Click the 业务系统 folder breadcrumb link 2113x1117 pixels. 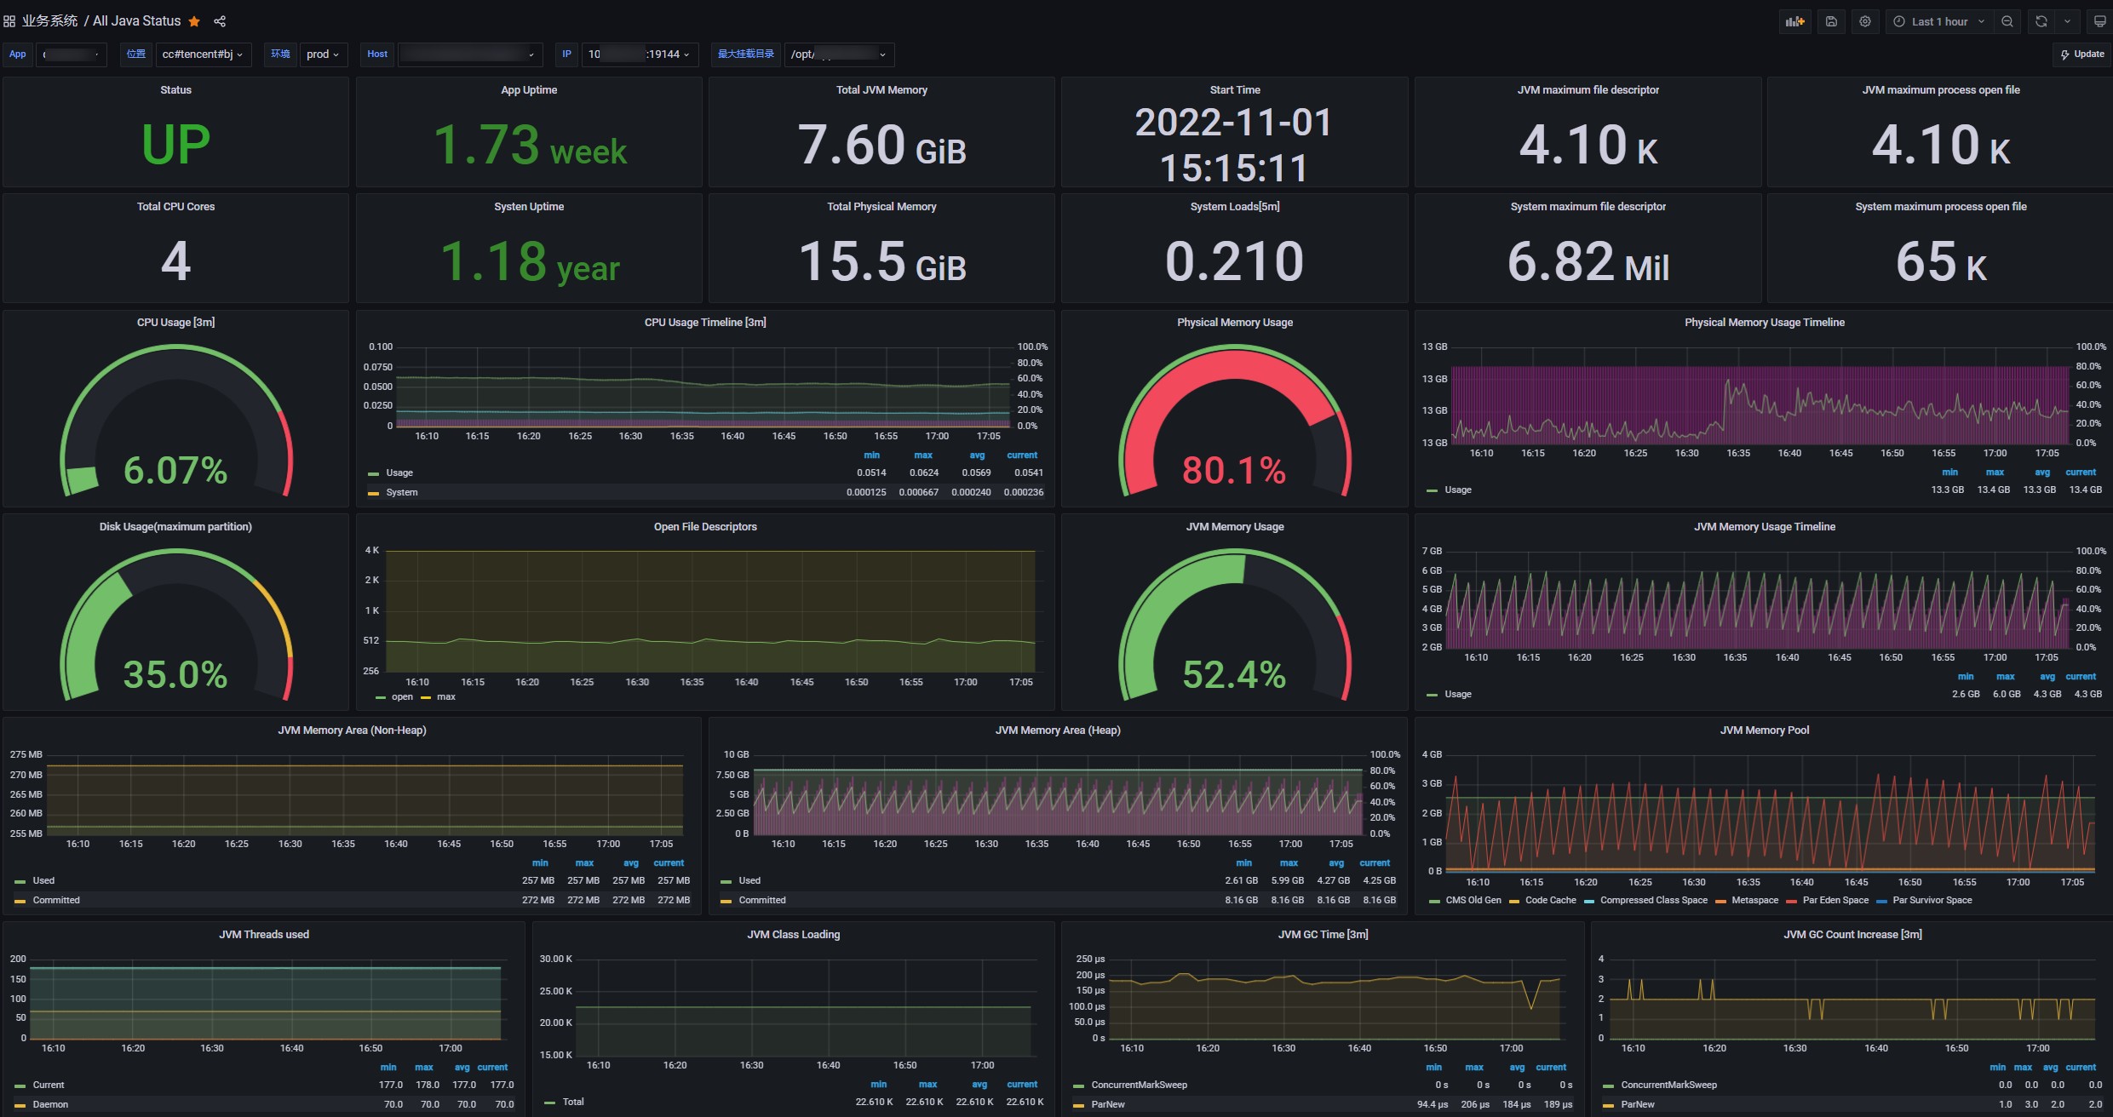tap(49, 21)
